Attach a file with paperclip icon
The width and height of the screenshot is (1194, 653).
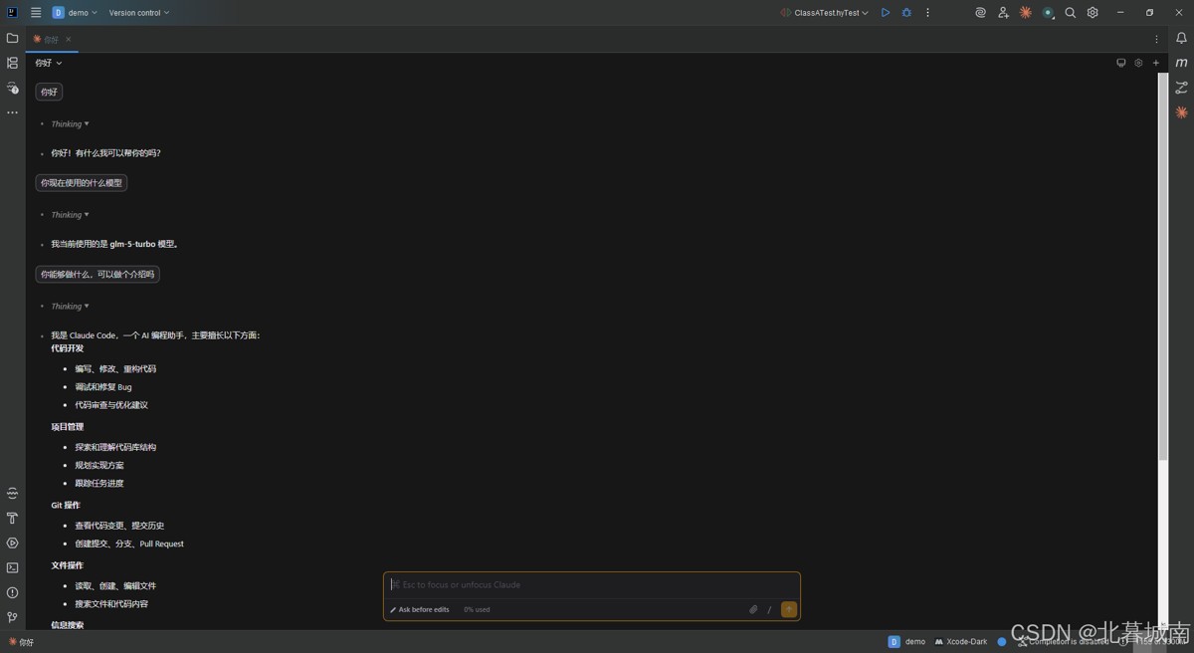tap(753, 609)
